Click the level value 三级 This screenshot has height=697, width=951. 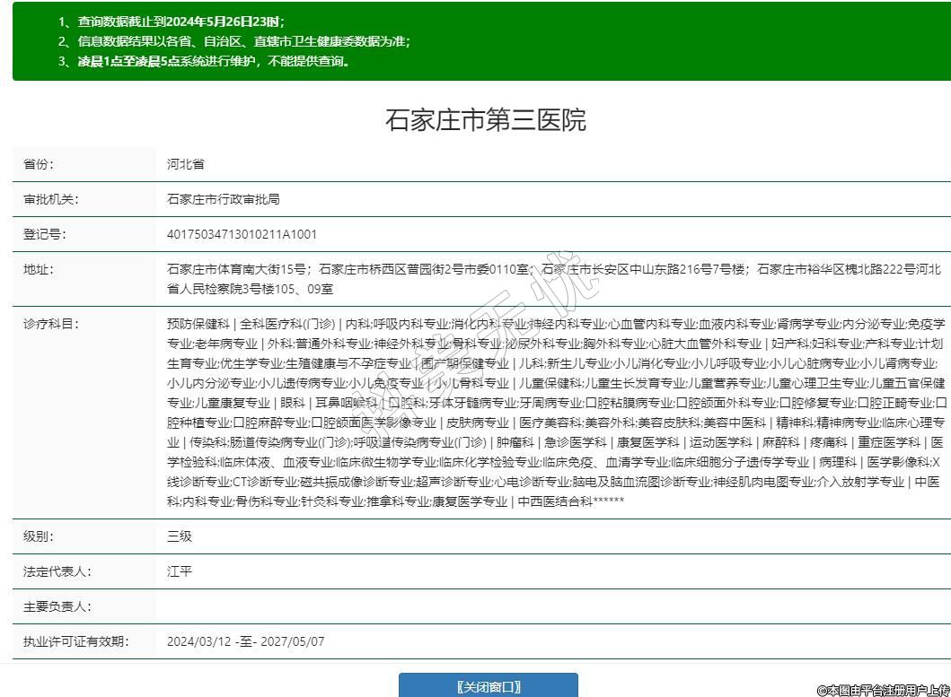[x=180, y=536]
